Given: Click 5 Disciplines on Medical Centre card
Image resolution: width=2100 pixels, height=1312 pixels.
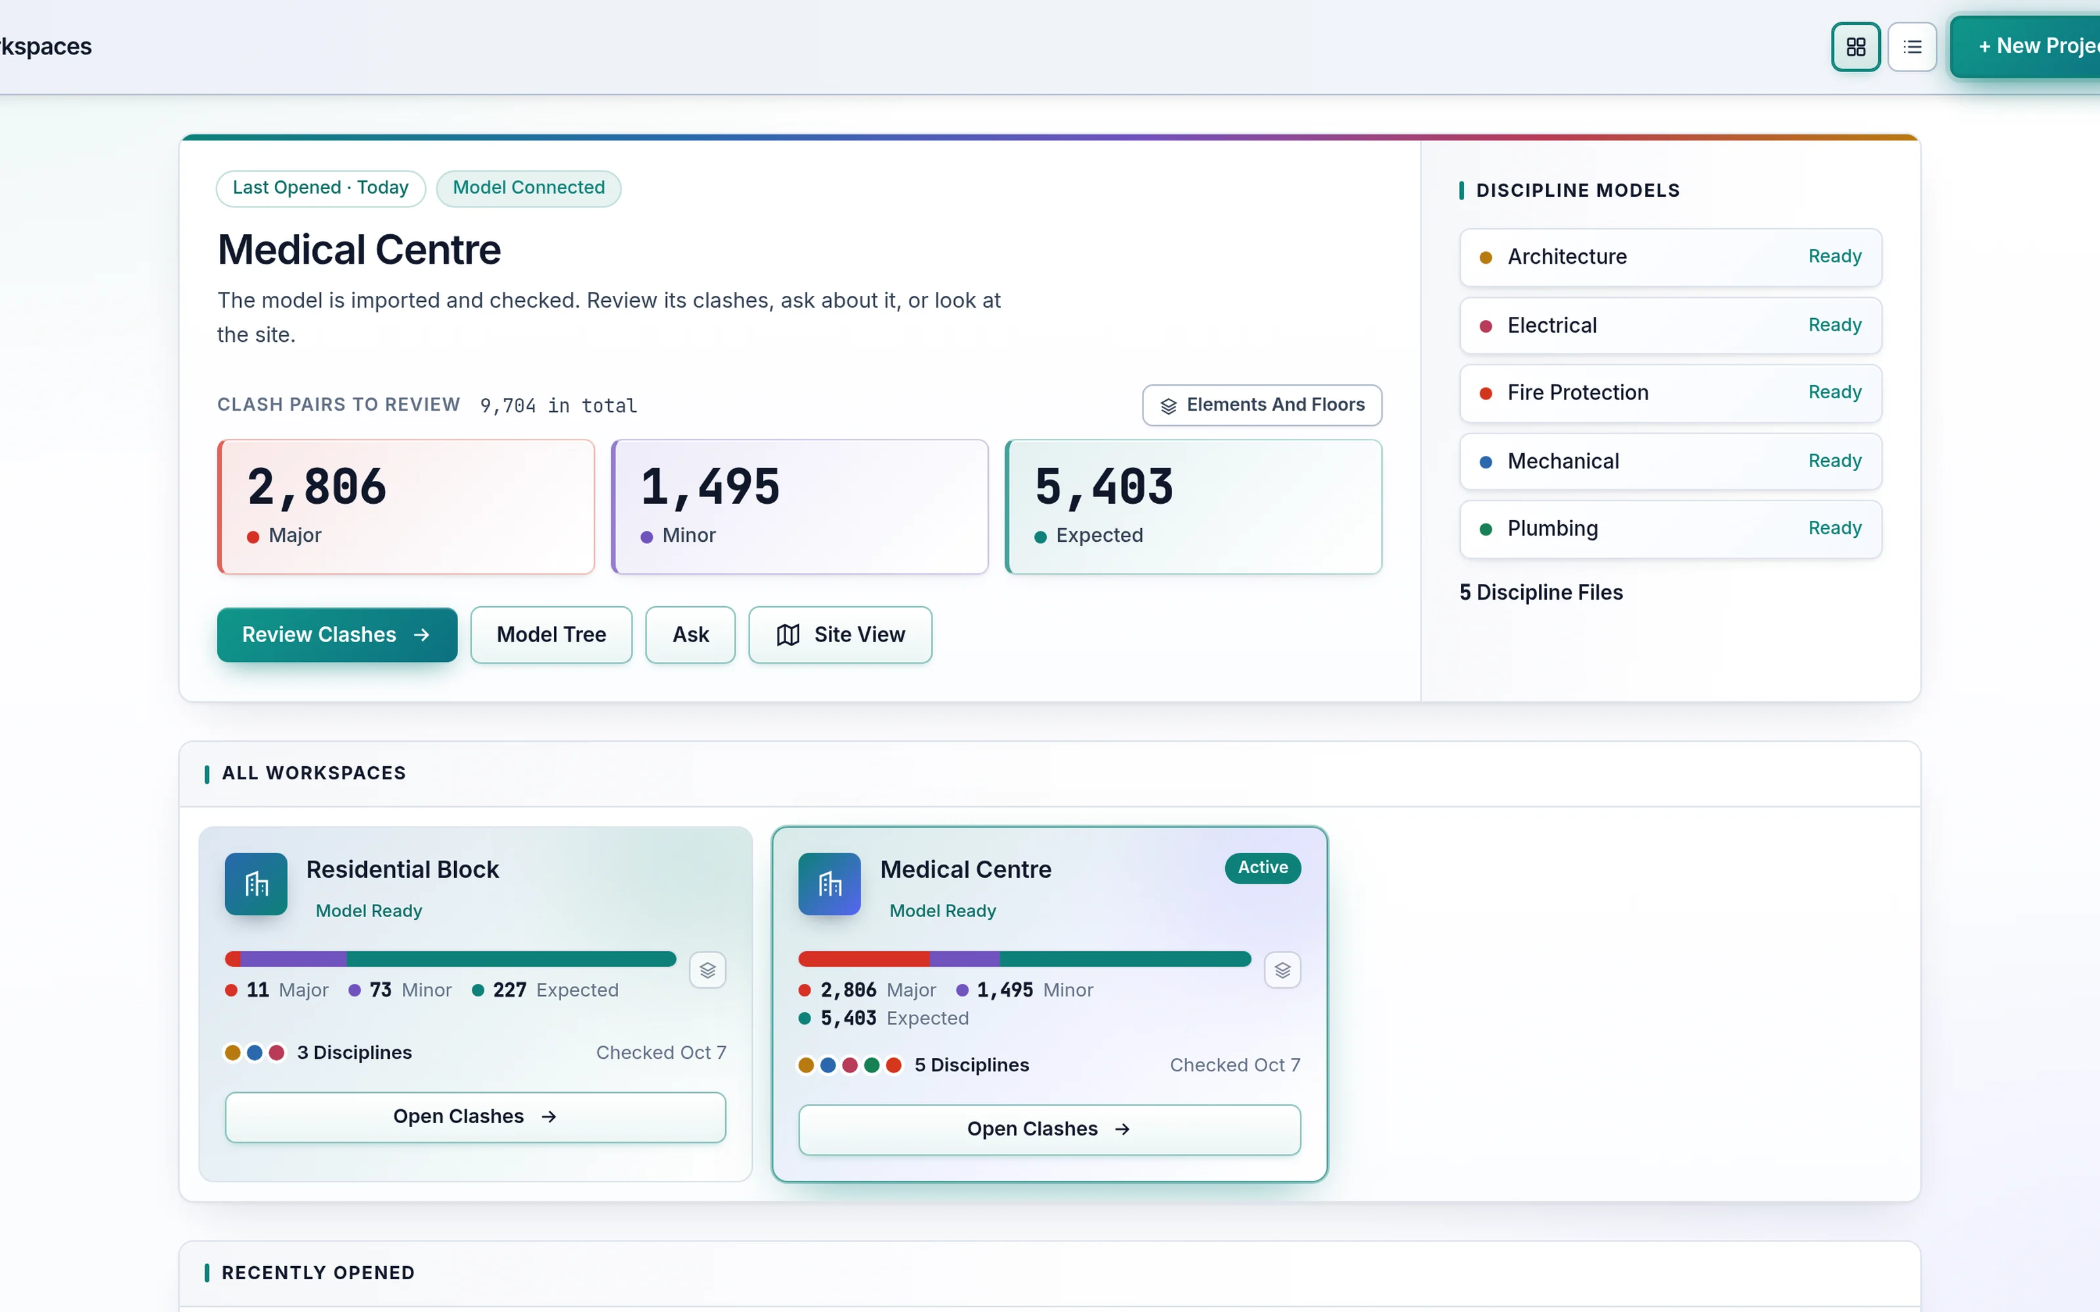Looking at the screenshot, I should tap(972, 1065).
